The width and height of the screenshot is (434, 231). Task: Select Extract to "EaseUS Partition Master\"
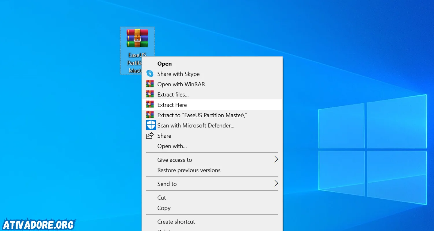[x=212, y=115]
